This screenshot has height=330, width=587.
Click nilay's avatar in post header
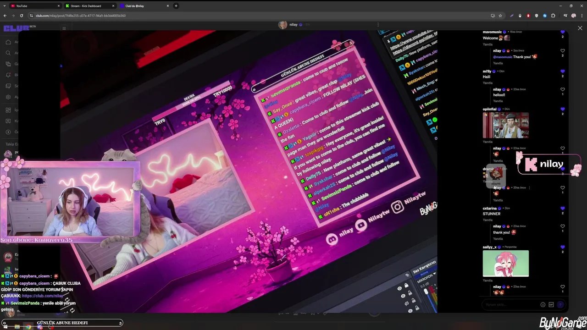coord(282,25)
